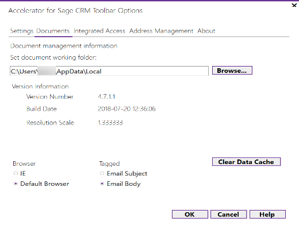Close the Toolbar Options dialog
The width and height of the screenshot is (299, 226).
tap(294, 5)
